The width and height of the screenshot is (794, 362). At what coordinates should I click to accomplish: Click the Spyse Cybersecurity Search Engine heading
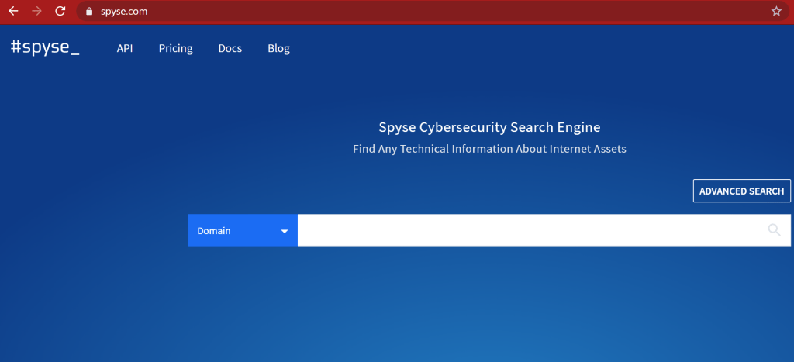488,127
